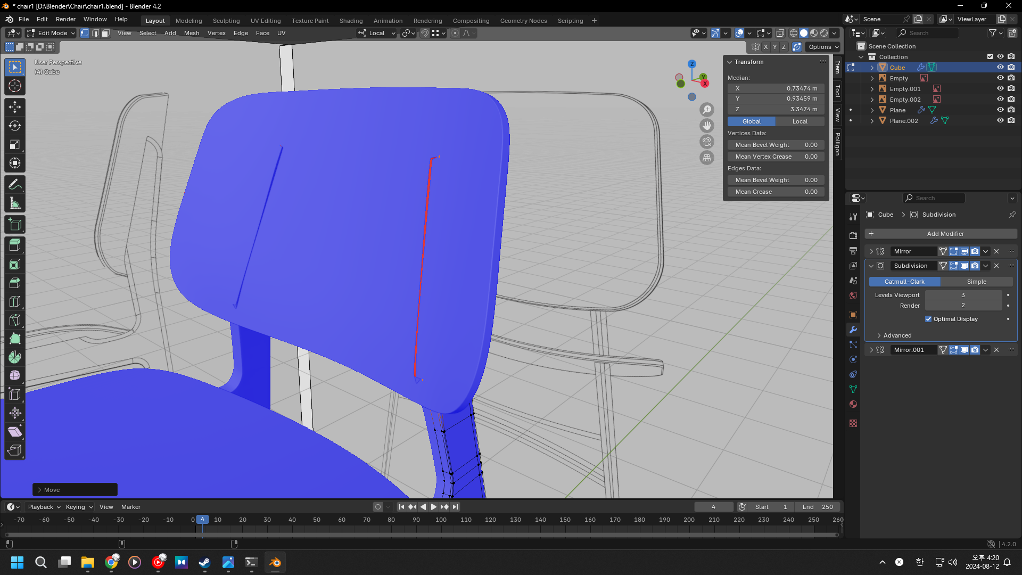1022x575 pixels.
Task: Switch transform to Local space
Action: (800, 121)
